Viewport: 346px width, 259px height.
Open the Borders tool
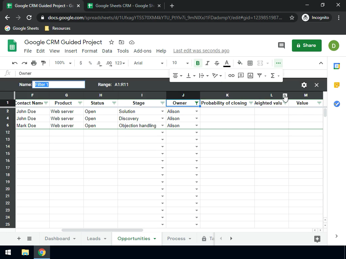[x=250, y=63]
